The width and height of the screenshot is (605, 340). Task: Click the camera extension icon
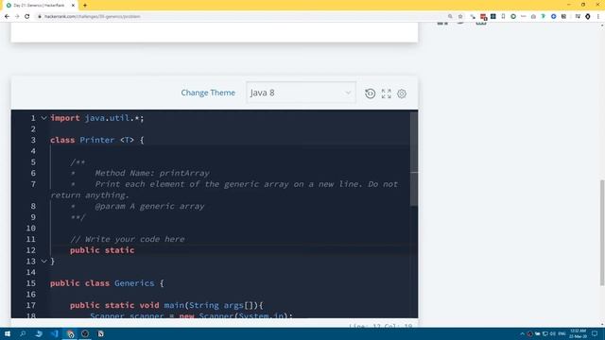pyautogui.click(x=533, y=17)
